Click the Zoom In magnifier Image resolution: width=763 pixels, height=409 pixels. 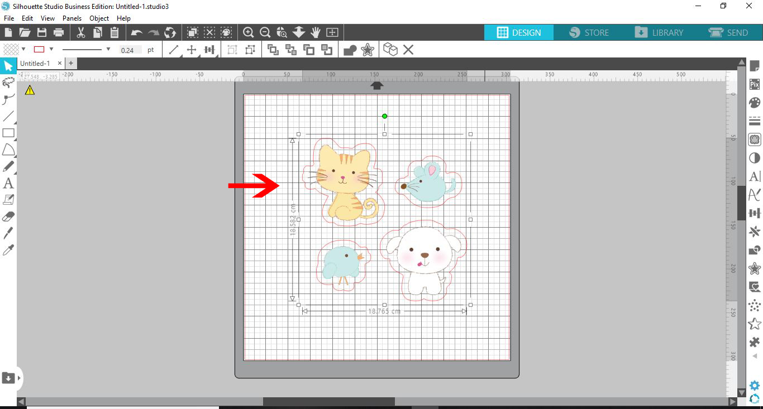coord(249,32)
